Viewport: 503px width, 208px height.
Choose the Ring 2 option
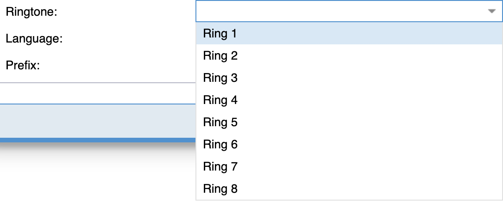(x=220, y=56)
